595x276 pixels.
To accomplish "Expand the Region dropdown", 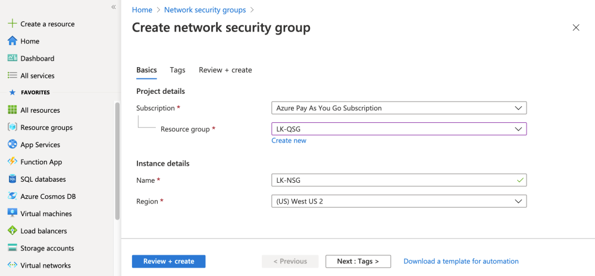I will (399, 201).
